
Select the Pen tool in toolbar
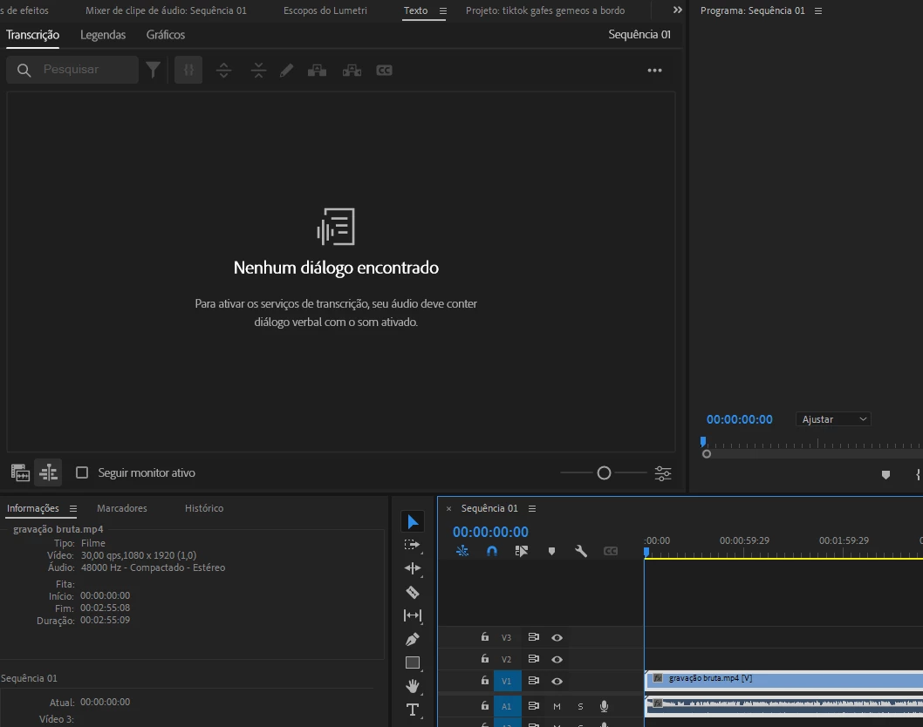tap(413, 639)
